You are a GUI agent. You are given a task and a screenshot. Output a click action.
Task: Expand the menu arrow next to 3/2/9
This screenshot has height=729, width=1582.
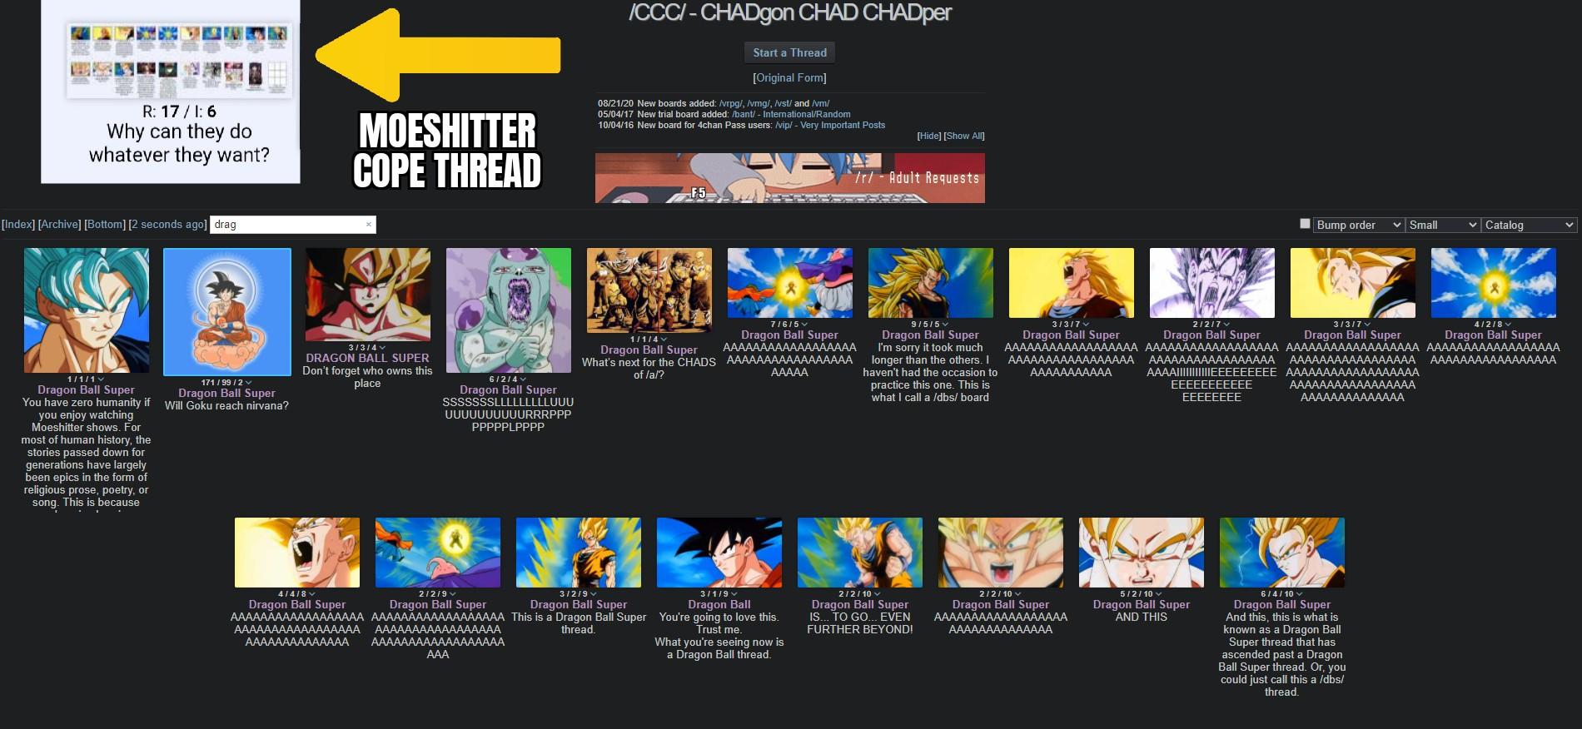[x=594, y=594]
